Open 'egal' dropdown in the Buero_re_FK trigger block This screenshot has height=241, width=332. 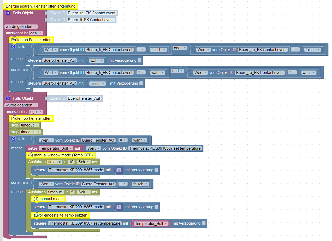coord(36,33)
